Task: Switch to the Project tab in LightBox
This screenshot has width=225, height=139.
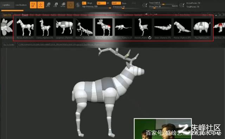Action: (x=25, y=15)
